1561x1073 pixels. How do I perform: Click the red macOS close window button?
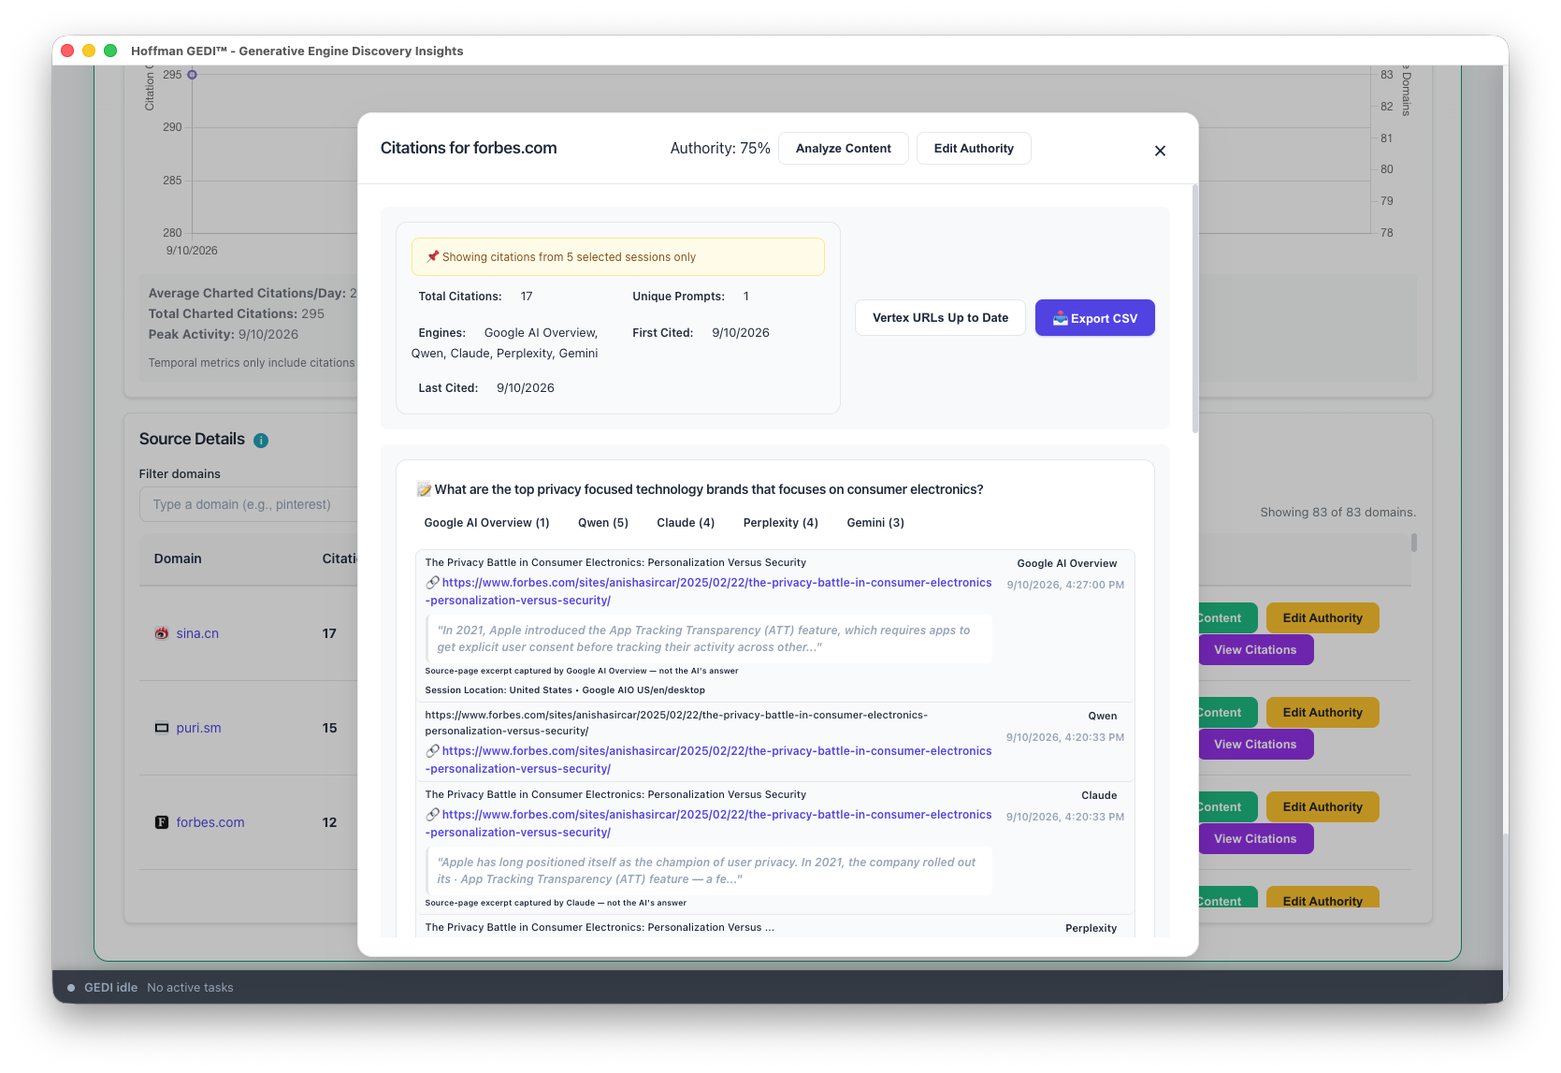click(67, 51)
